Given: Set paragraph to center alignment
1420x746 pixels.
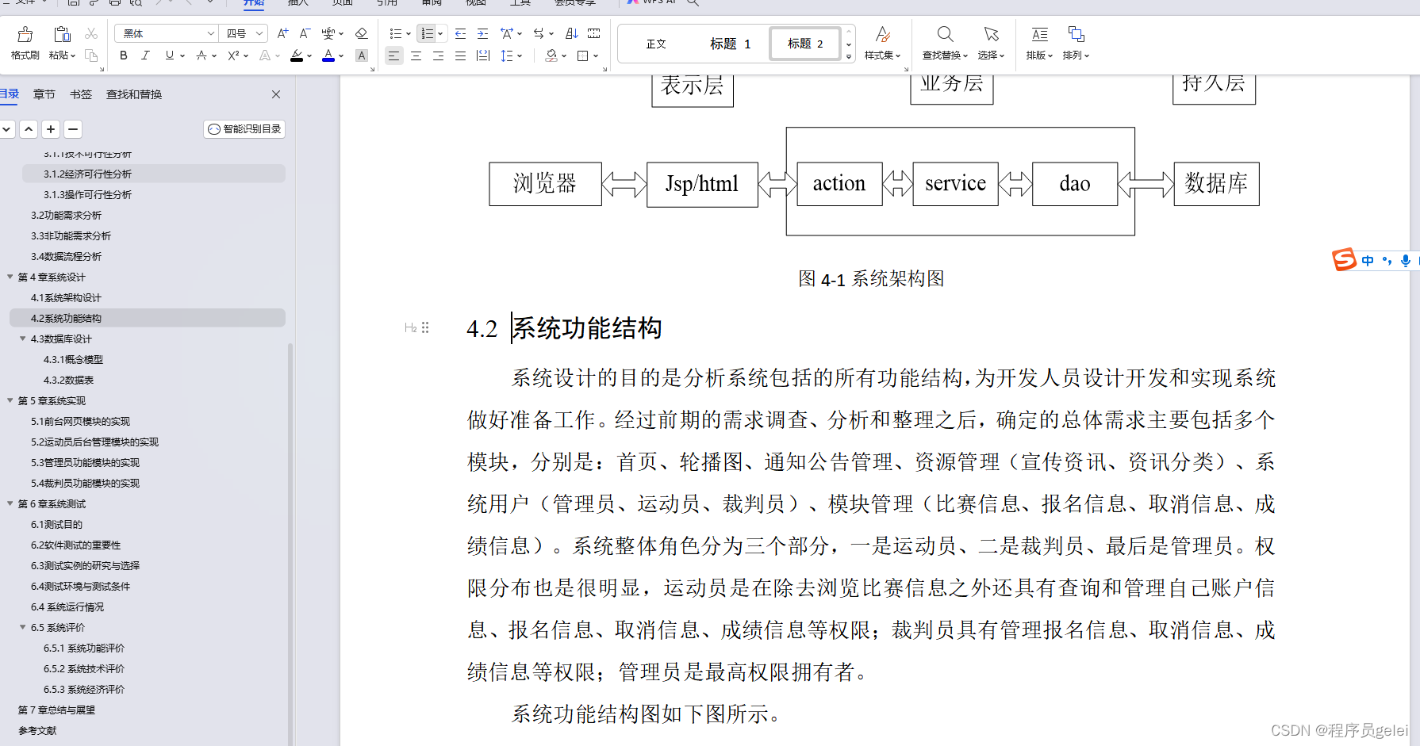Looking at the screenshot, I should pyautogui.click(x=416, y=55).
